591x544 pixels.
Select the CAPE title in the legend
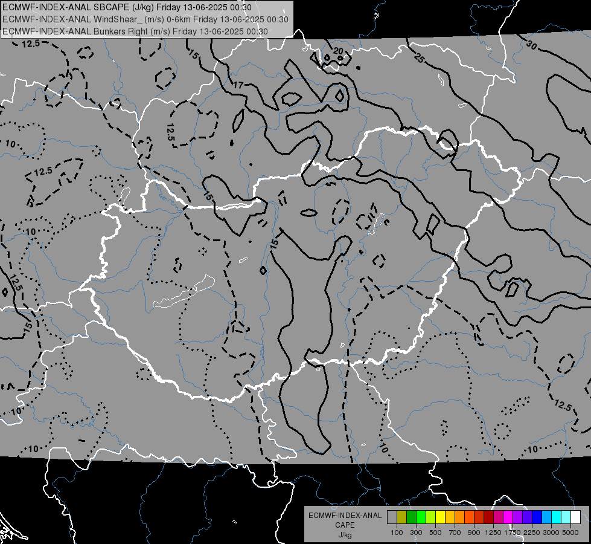tap(345, 525)
